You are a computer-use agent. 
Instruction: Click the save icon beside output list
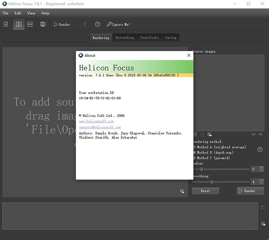(x=263, y=207)
